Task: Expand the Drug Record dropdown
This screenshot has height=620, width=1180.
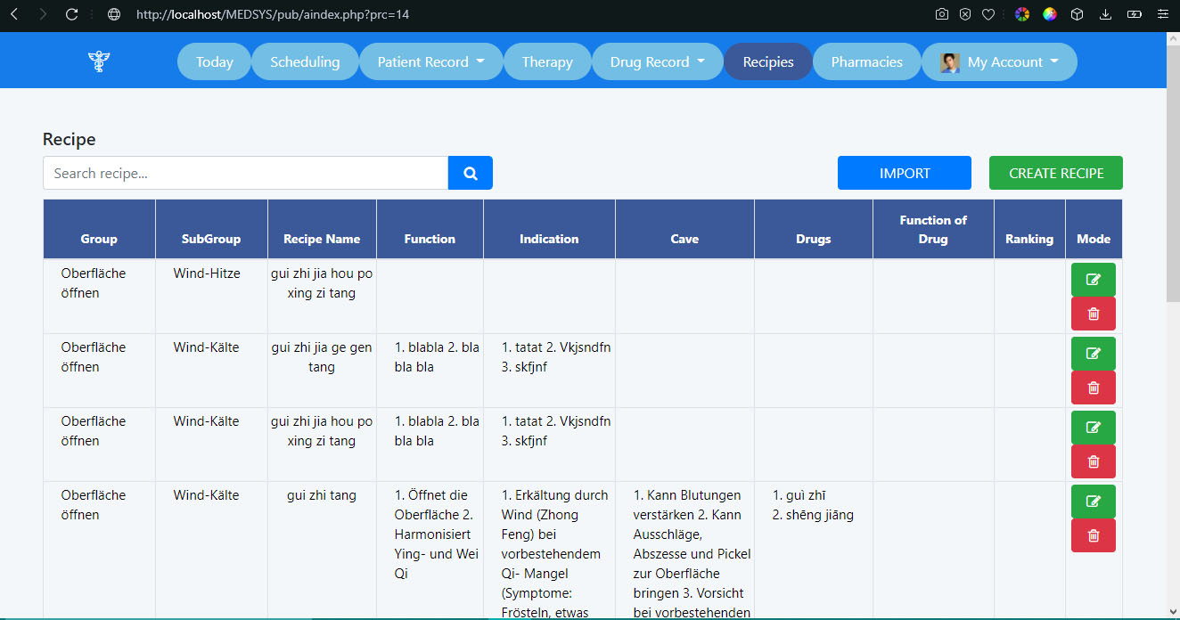Action: click(x=658, y=61)
